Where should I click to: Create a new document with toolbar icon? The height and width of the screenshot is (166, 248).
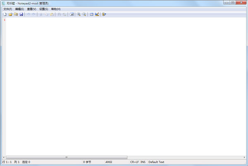click(x=5, y=14)
